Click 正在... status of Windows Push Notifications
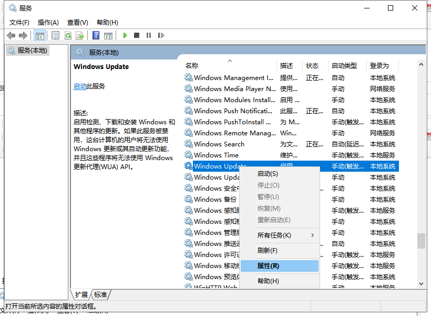431x316 pixels. [314, 111]
